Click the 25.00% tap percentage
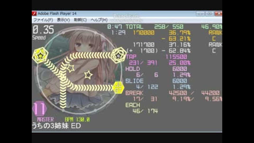 [x=179, y=63]
